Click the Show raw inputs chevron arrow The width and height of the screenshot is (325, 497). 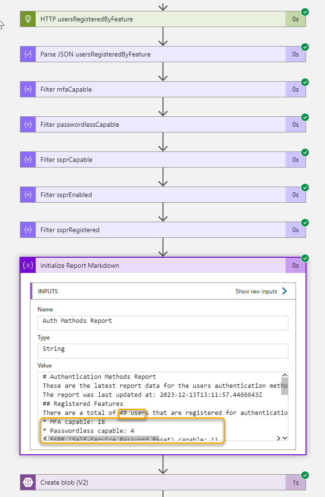click(x=284, y=291)
